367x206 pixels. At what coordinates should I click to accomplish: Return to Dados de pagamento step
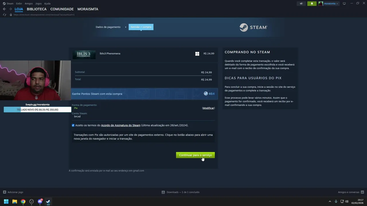[x=108, y=27]
